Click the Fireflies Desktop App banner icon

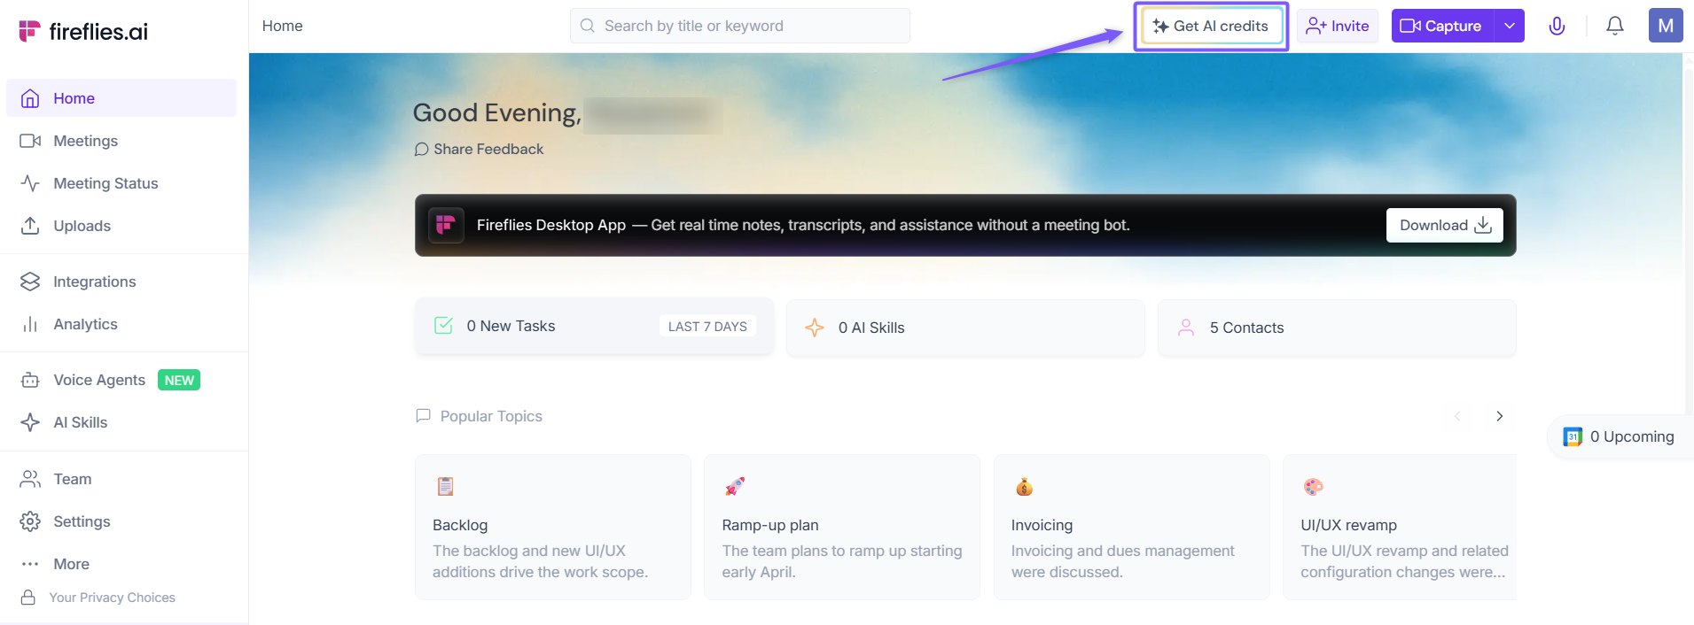(x=446, y=225)
